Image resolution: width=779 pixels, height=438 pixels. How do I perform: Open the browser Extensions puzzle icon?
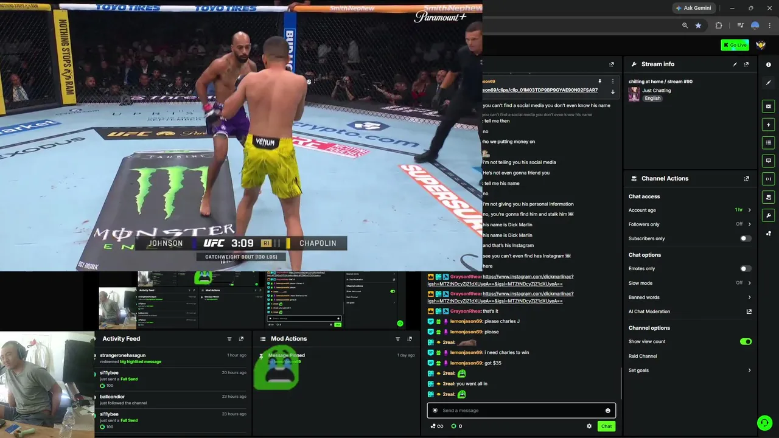point(719,26)
